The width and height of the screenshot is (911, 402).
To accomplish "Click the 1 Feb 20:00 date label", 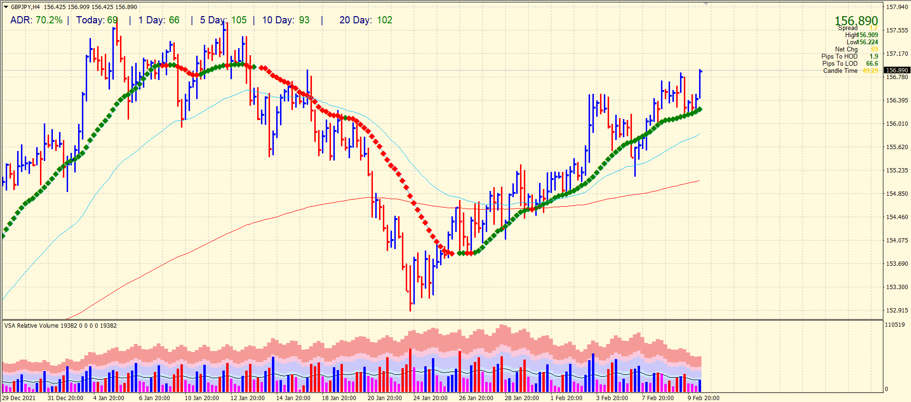I will tap(566, 398).
